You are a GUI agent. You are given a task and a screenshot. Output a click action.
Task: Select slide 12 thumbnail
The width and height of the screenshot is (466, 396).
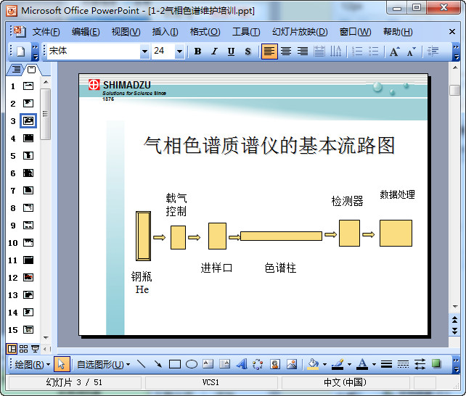click(x=28, y=278)
